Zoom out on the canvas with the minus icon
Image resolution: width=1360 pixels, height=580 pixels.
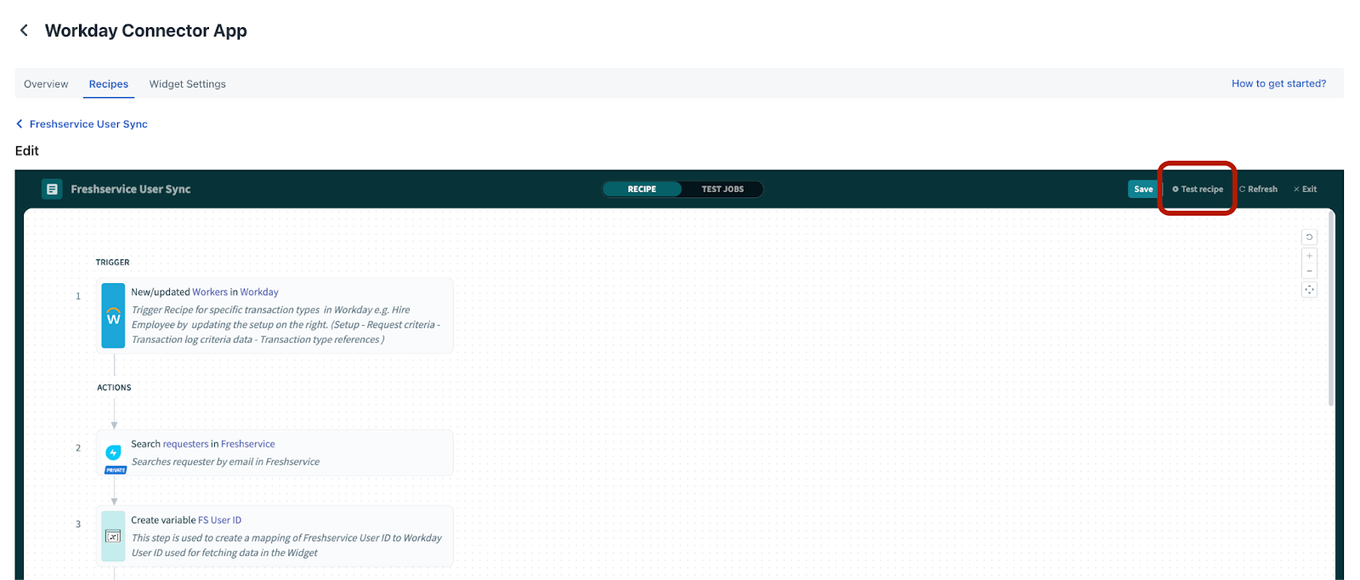(1309, 270)
